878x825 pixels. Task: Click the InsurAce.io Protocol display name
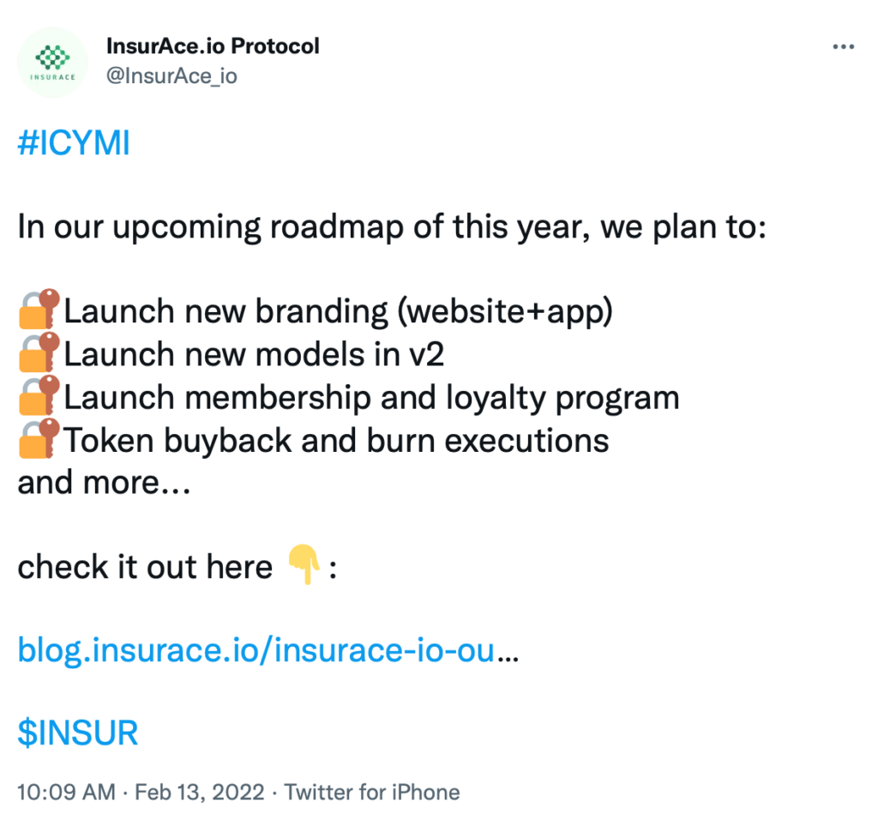pos(213,45)
